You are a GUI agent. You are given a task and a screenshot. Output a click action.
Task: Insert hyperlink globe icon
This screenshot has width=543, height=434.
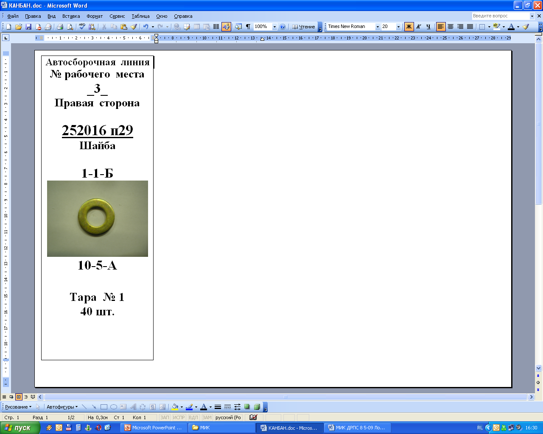(x=177, y=27)
